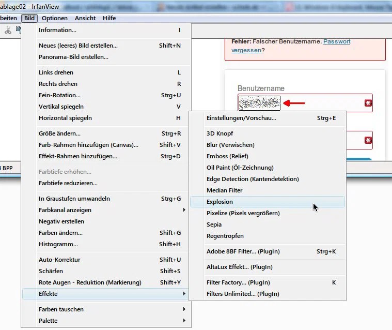Expand Farben tauschen submenu
Viewport: 392px width, 330px height.
[106, 309]
